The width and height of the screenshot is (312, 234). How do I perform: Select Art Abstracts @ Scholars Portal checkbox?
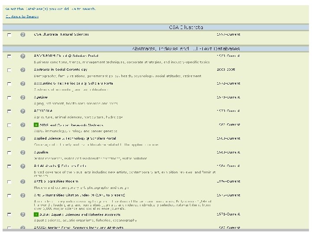9,166
